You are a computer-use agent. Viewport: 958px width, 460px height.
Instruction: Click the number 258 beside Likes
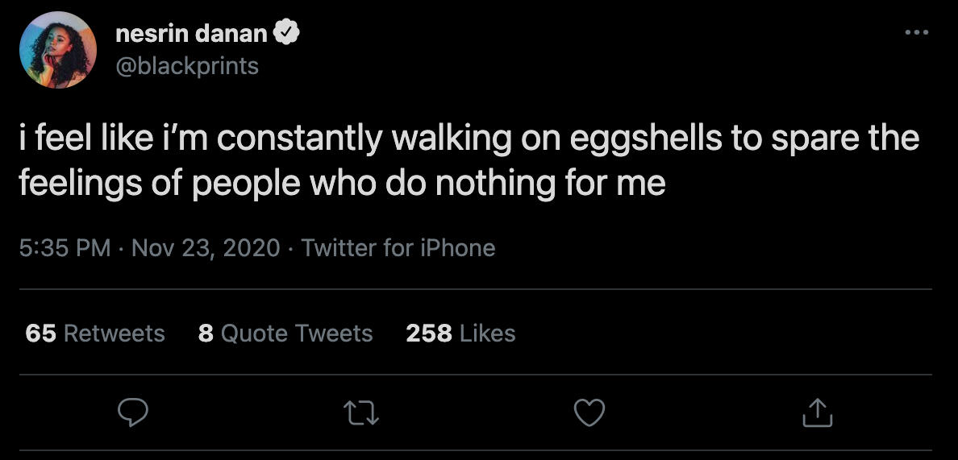428,334
